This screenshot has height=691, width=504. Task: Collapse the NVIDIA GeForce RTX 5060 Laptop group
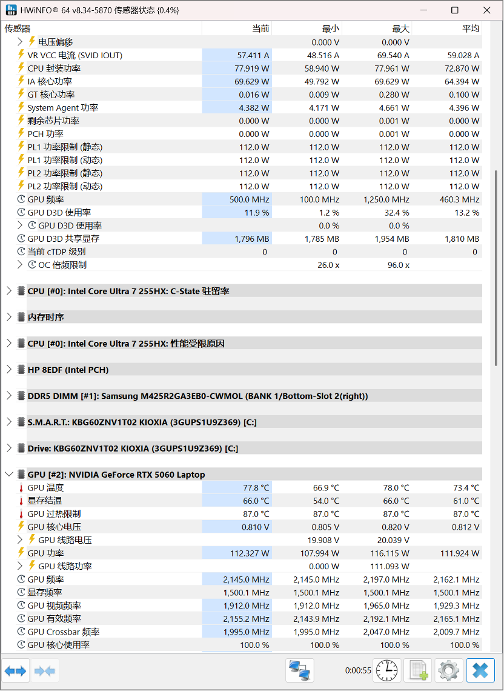(9, 474)
